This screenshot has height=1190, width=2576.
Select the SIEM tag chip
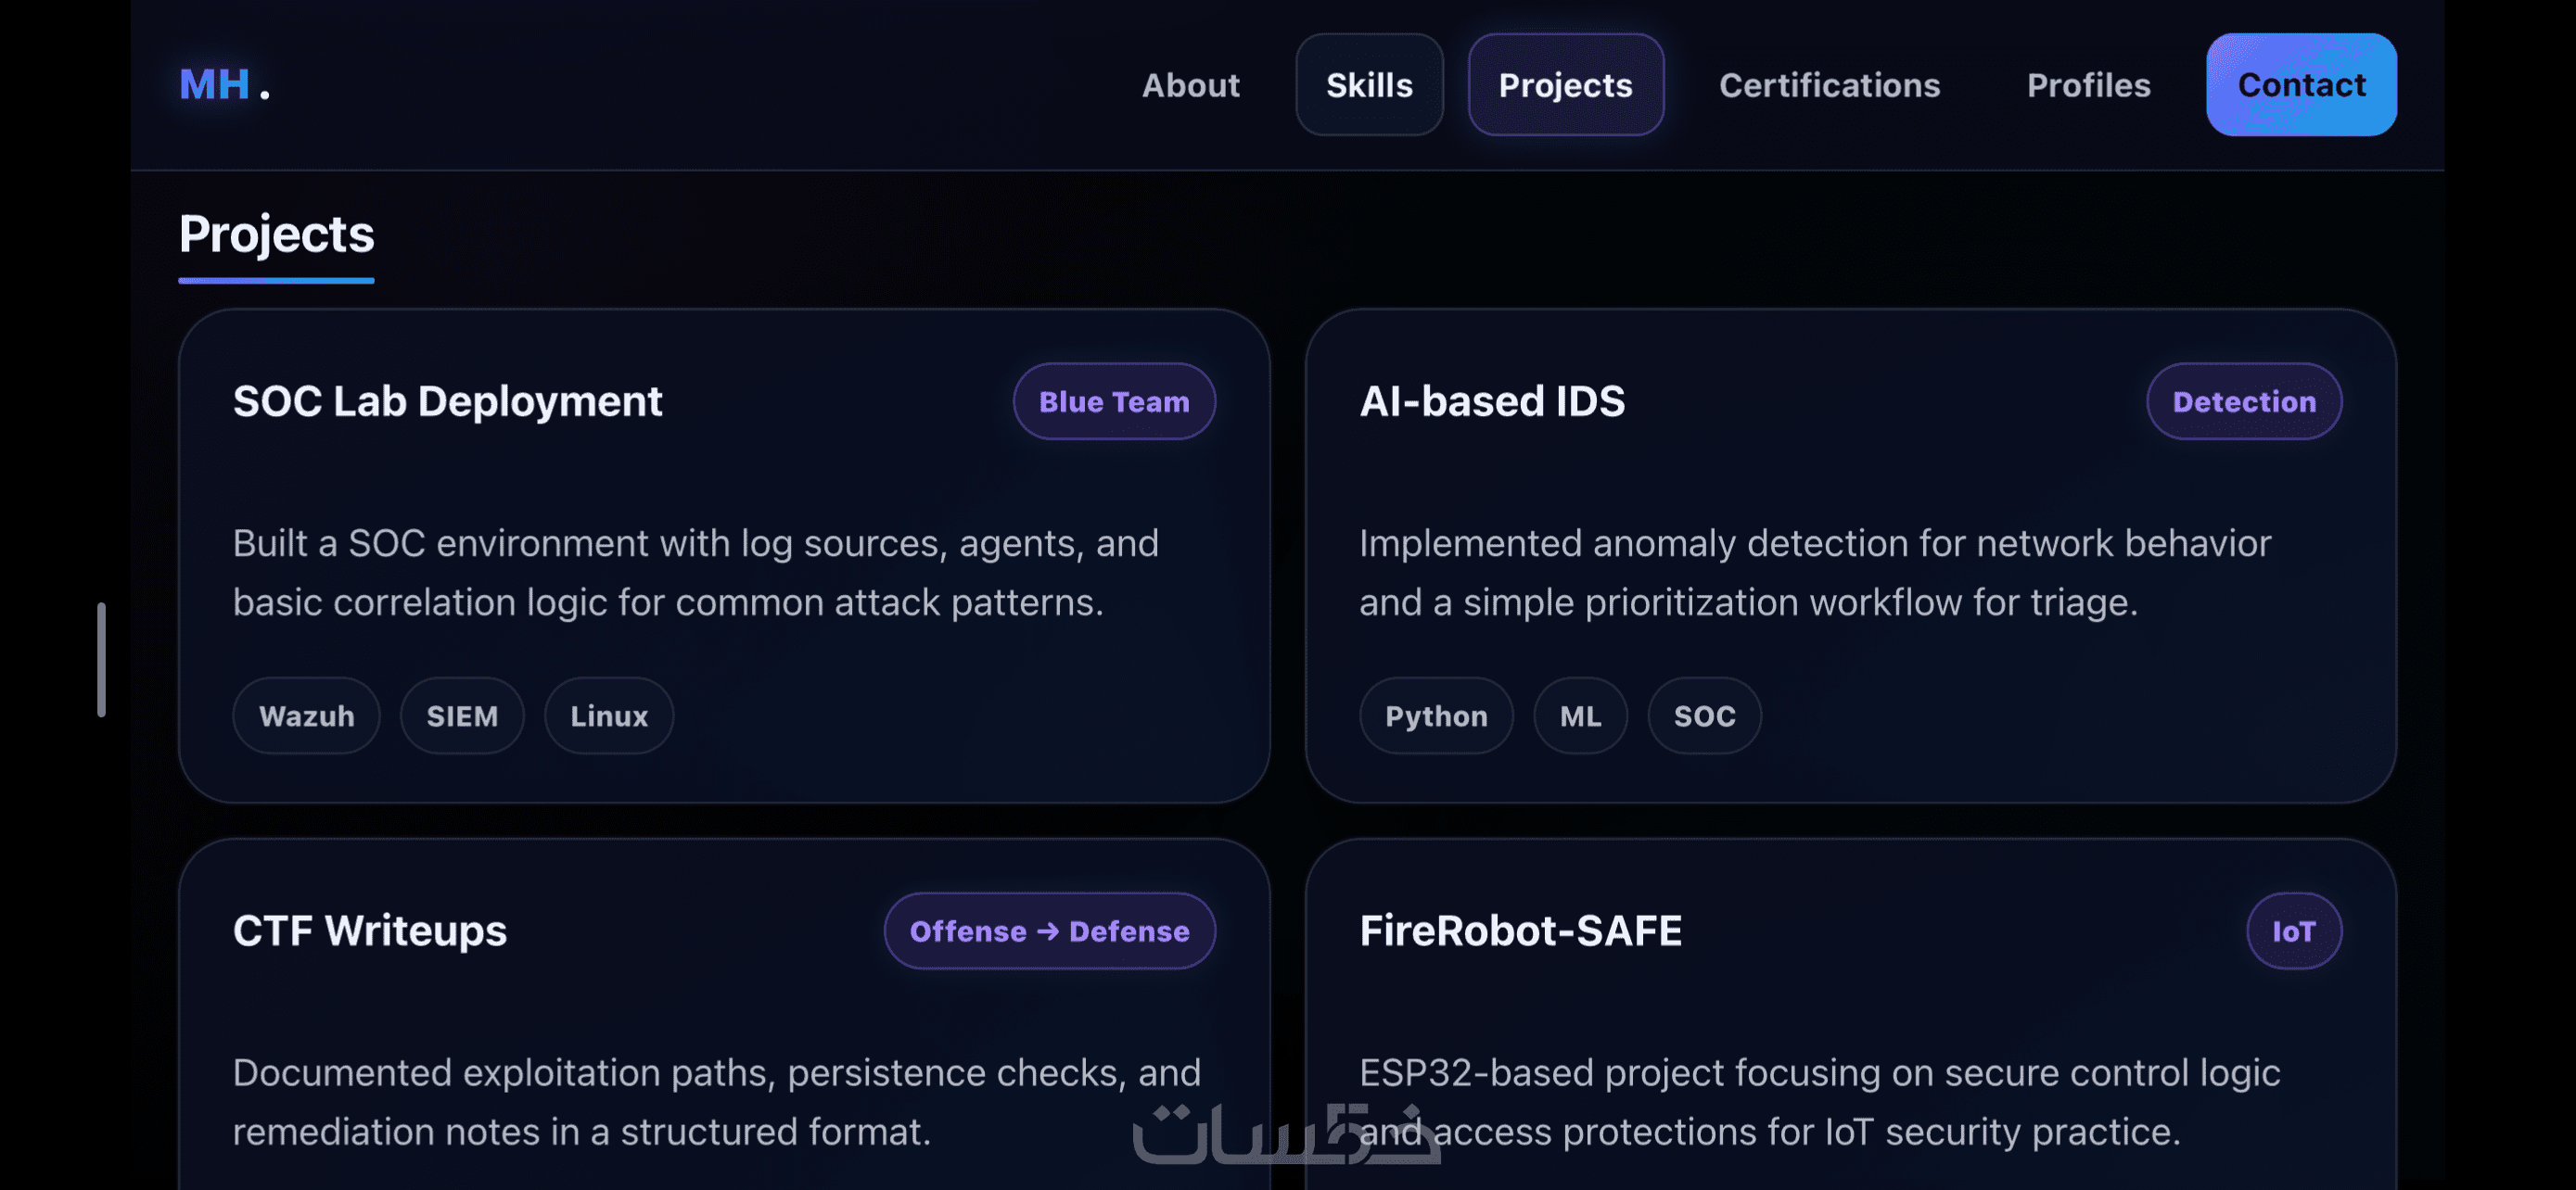click(x=461, y=715)
